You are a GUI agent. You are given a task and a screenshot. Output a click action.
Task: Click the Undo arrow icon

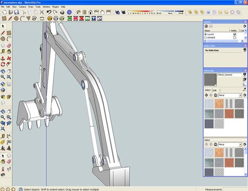(48, 12)
